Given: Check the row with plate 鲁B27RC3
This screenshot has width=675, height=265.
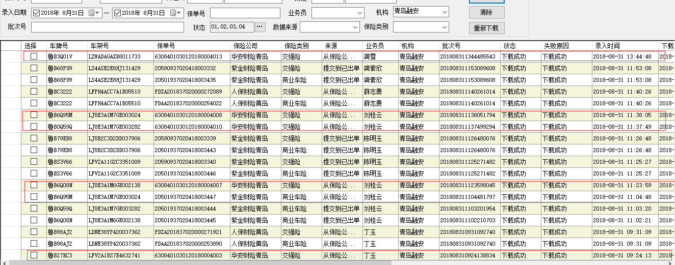Looking at the screenshot, I should click(x=34, y=255).
